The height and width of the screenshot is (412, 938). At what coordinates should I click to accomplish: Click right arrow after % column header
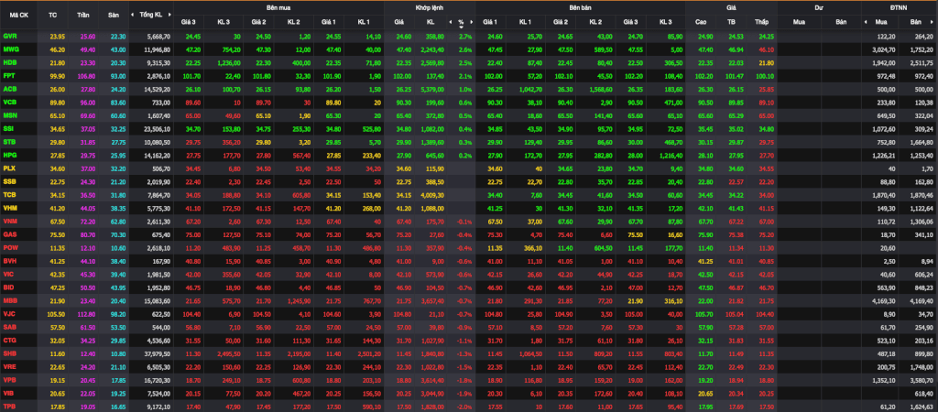tap(472, 22)
